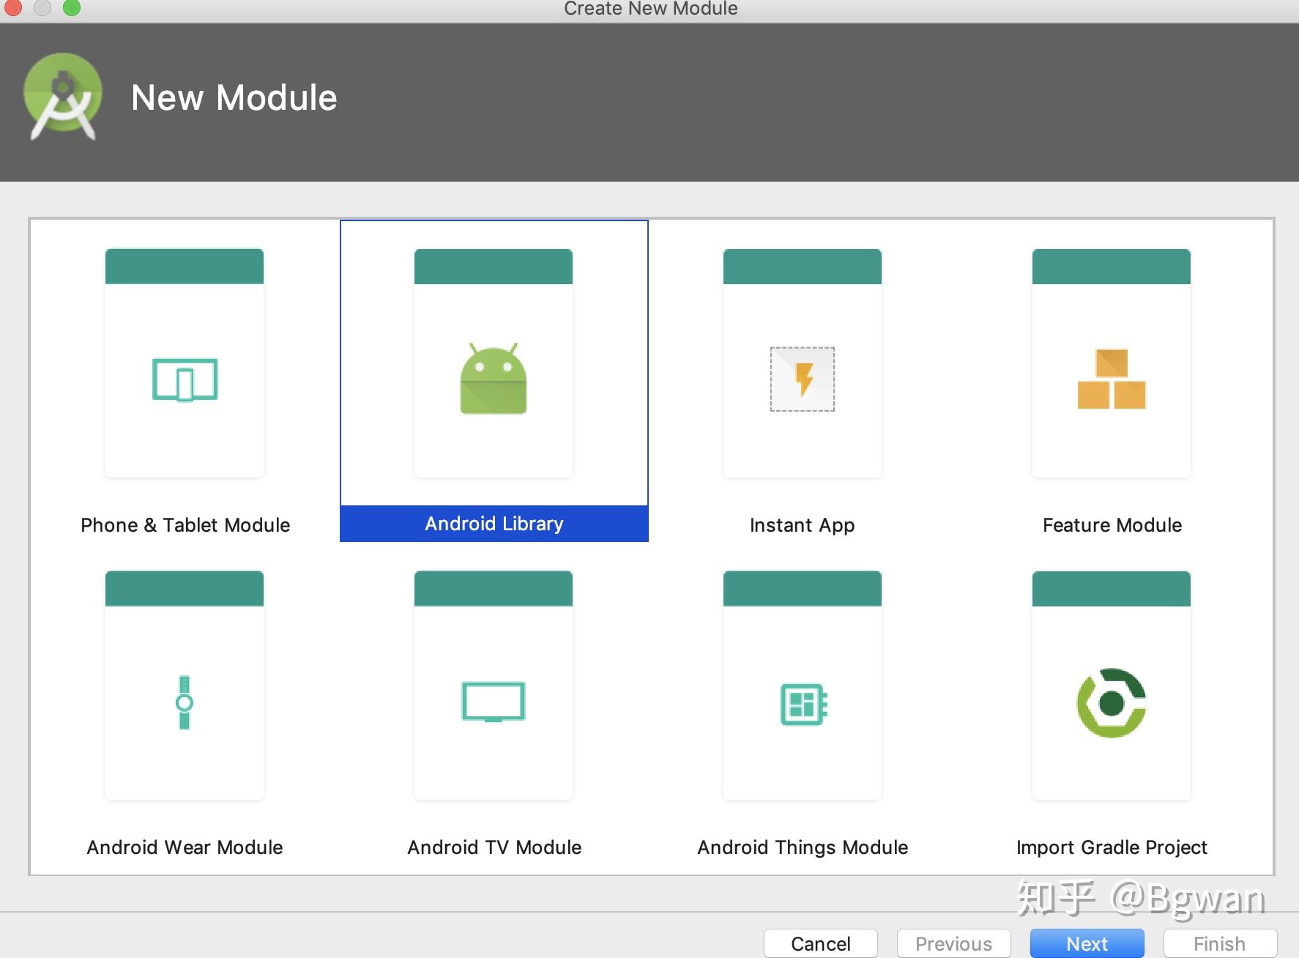Click the 'Import Gradle Project' label
The height and width of the screenshot is (958, 1299).
(x=1112, y=847)
